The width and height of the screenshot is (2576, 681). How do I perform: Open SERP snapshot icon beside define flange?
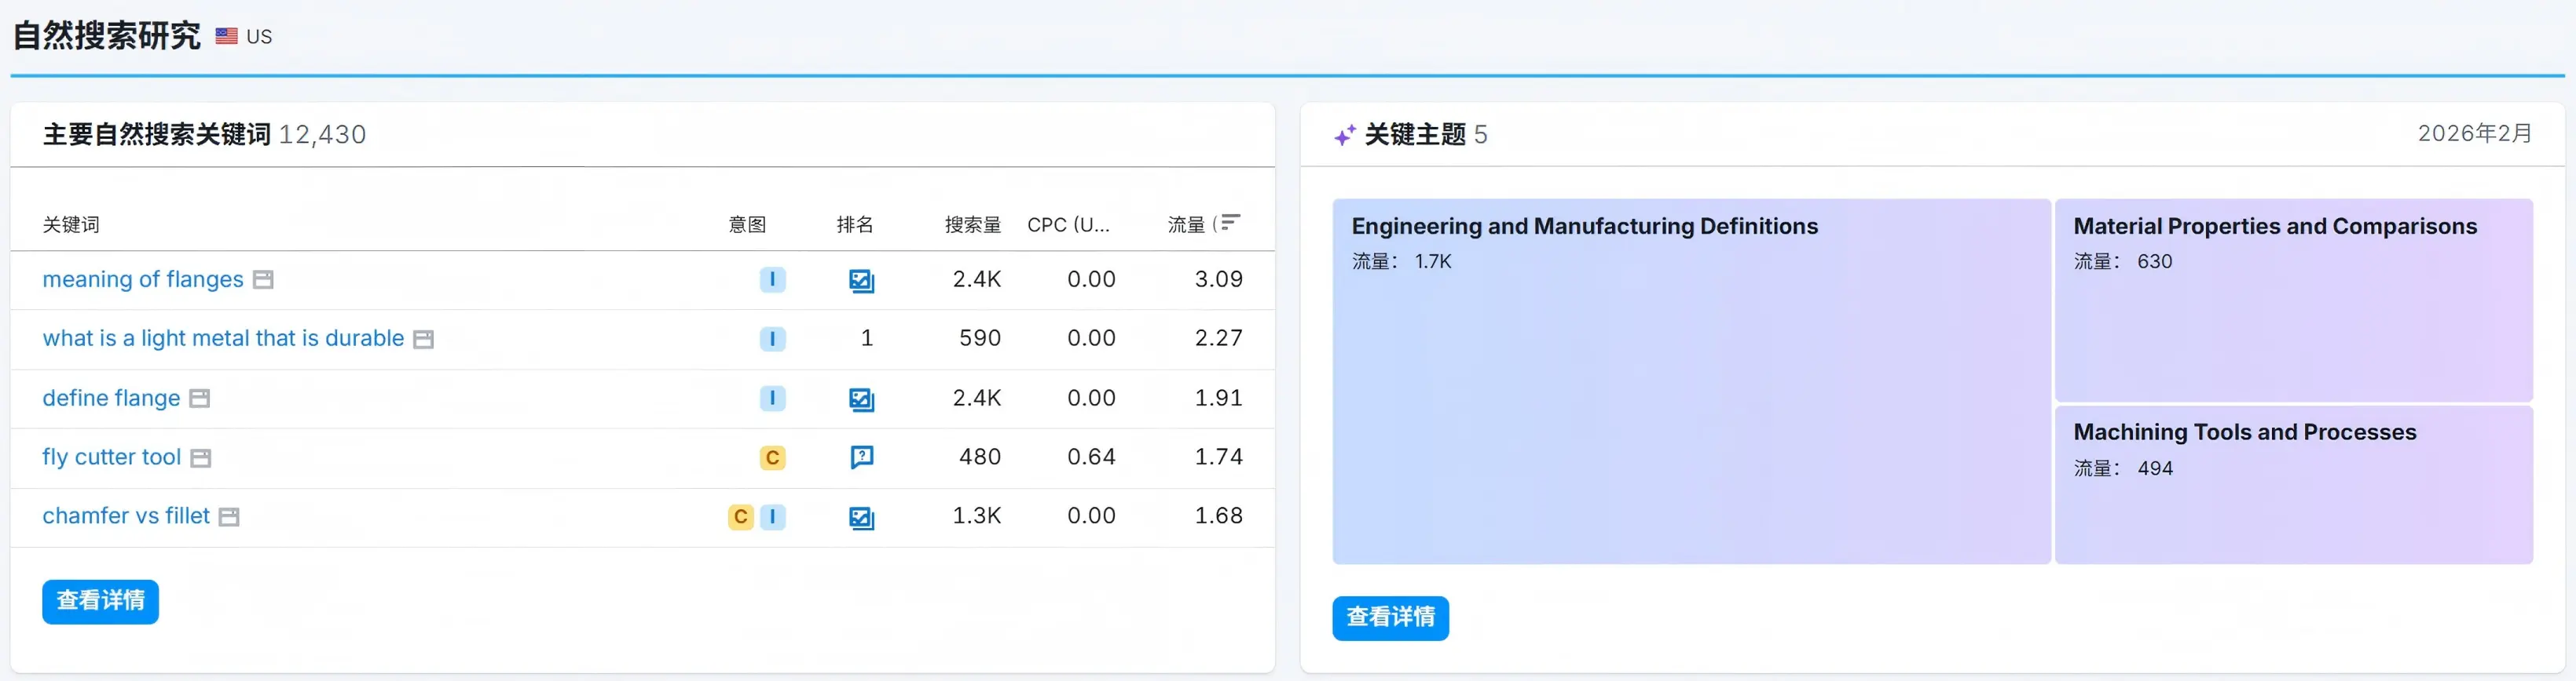click(x=200, y=399)
